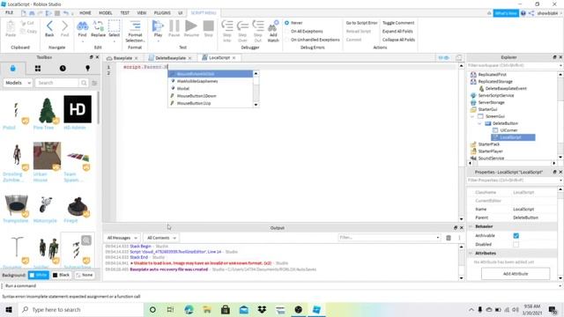
Task: Switch to the DeleteBaseplate script tab
Action: pos(170,58)
